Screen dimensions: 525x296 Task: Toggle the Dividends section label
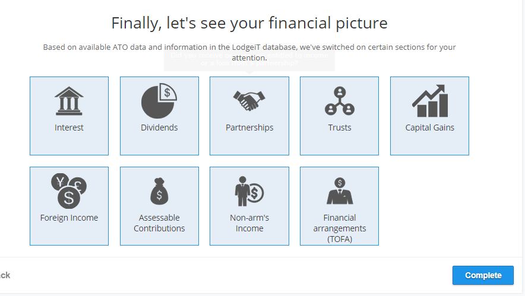coord(159,128)
